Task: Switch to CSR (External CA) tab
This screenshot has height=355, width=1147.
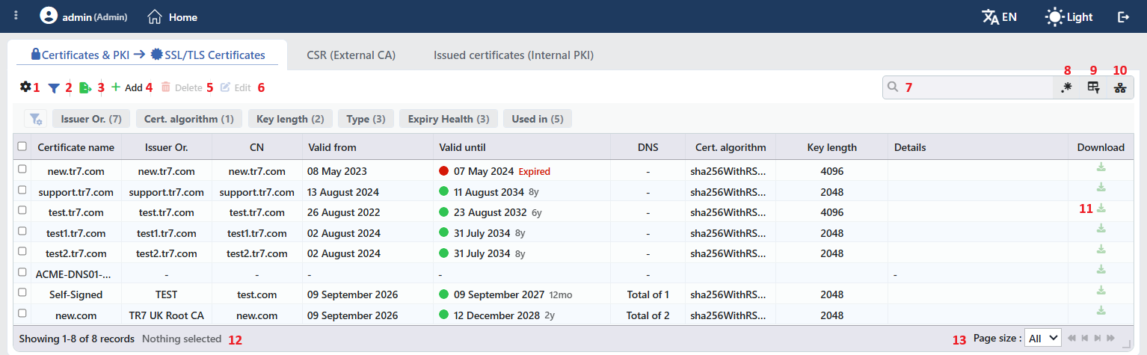Action: (x=351, y=55)
